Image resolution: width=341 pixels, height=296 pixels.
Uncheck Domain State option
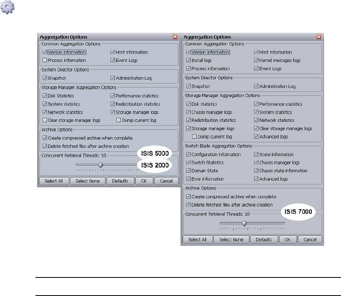189,171
